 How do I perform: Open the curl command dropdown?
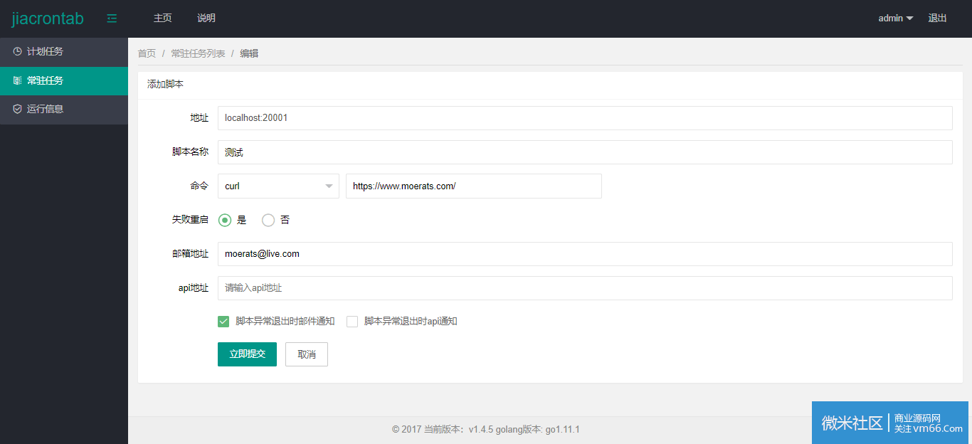[x=278, y=186]
